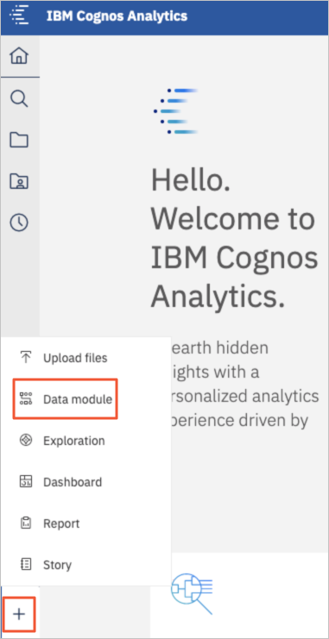Click the Data module icon

pos(26,399)
